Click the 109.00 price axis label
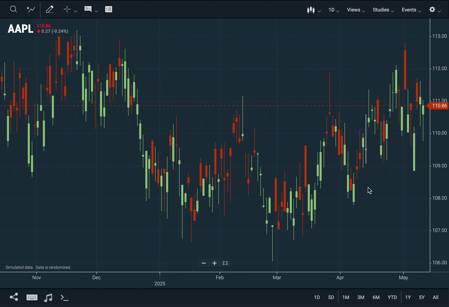Image resolution: width=449 pixels, height=307 pixels. coord(440,166)
